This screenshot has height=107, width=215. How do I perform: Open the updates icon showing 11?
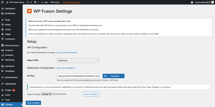[28, 2]
